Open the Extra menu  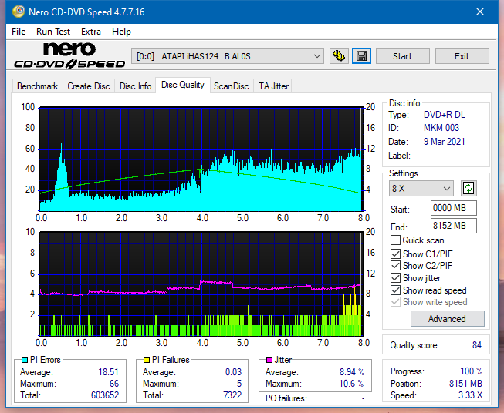tap(91, 32)
